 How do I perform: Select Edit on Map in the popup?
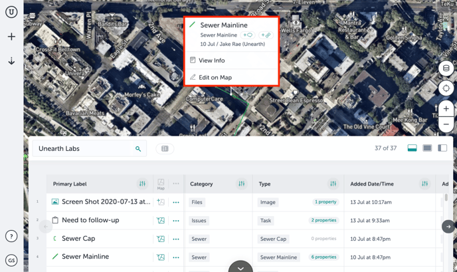pyautogui.click(x=231, y=77)
